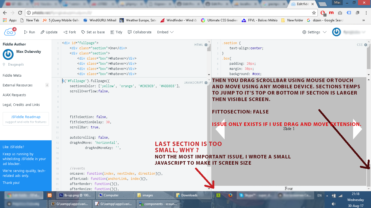Click the JSFiddle cloud logo
371x208 pixels.
10,32
